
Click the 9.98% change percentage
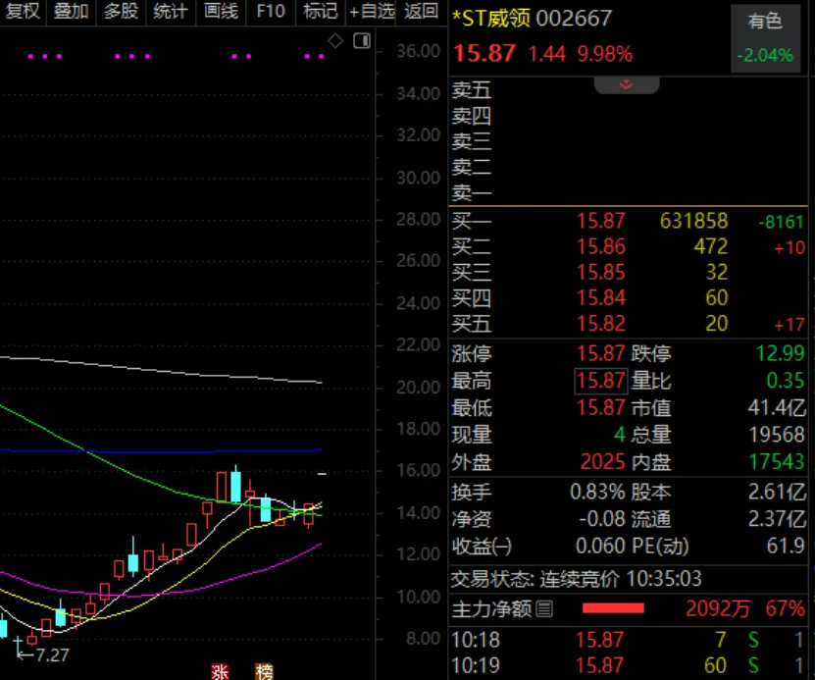pyautogui.click(x=605, y=54)
